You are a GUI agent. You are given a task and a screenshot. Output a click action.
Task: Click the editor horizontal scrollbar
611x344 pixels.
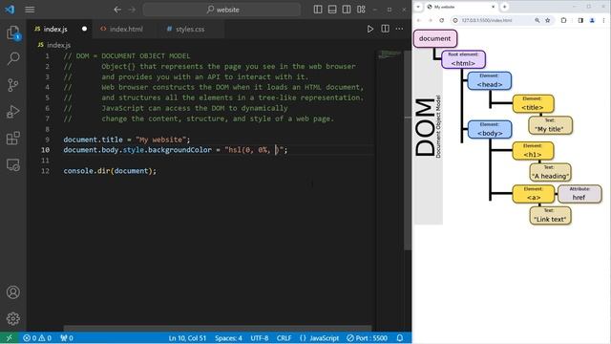point(218,329)
